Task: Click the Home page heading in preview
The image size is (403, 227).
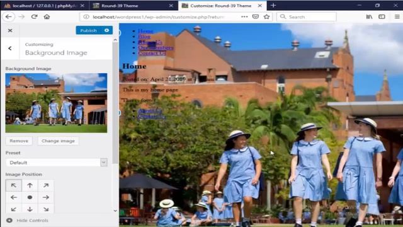Action: coord(134,66)
